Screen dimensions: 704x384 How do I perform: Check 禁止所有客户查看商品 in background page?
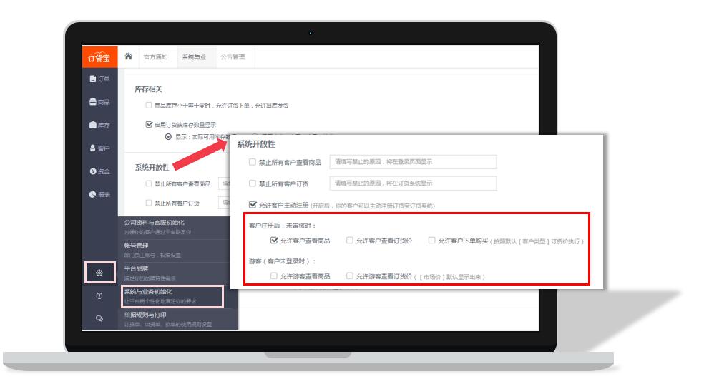(x=149, y=183)
